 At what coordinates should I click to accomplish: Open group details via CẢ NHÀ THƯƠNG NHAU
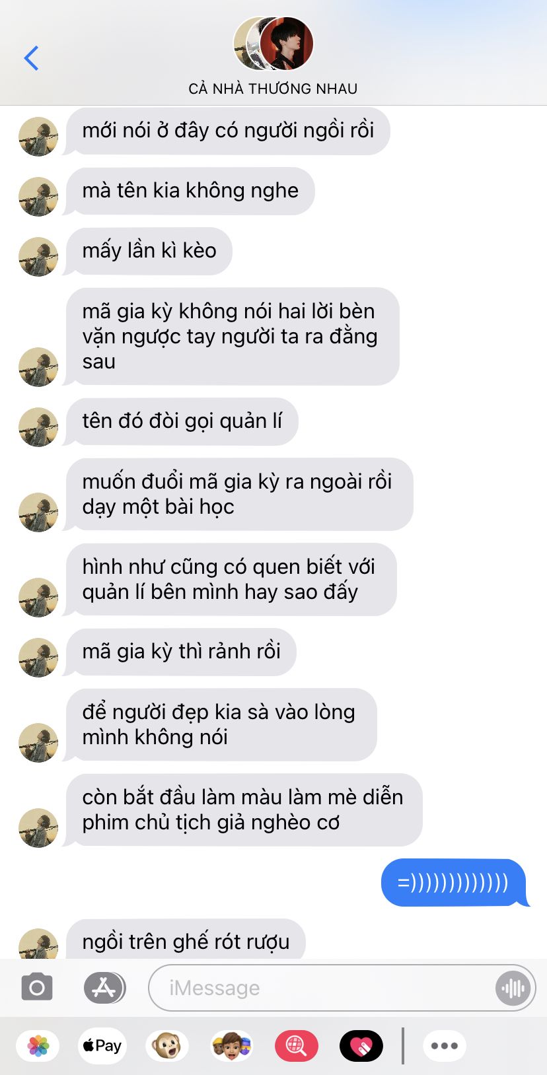(273, 88)
